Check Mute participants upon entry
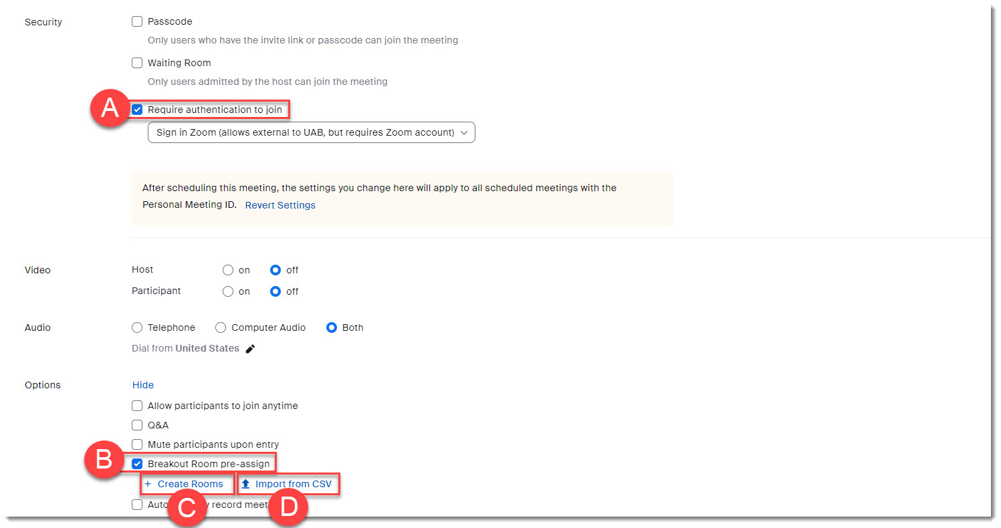Viewport: 1001px width, 528px height. [x=137, y=444]
